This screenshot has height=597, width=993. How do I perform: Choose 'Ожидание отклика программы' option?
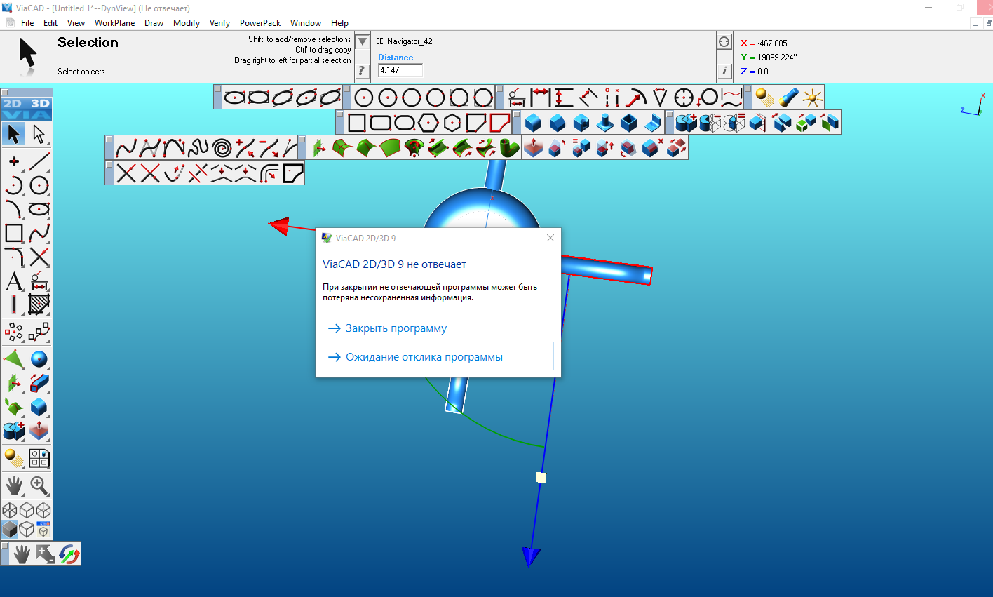(x=438, y=356)
